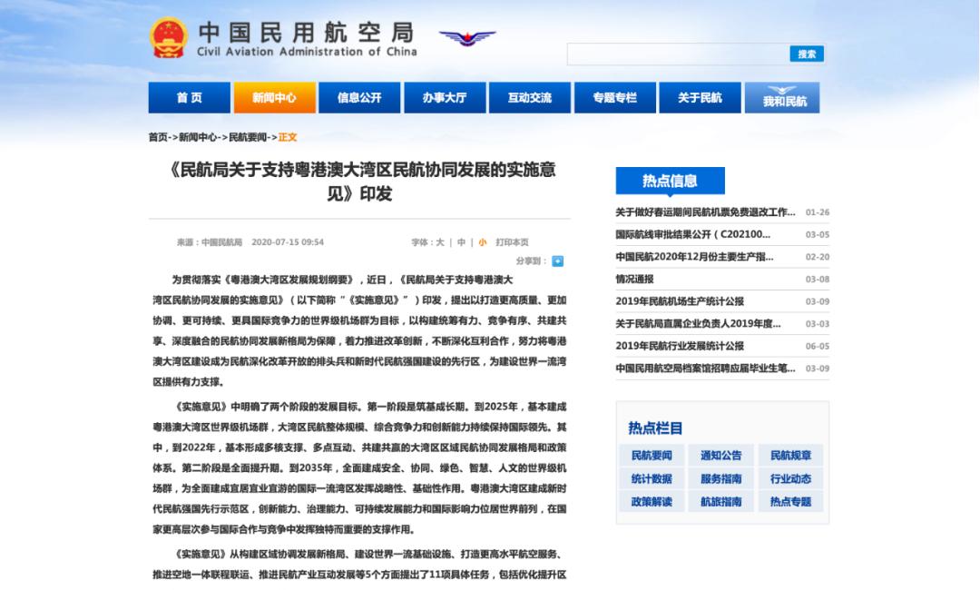This screenshot has height=590, width=980.
Task: Open the 我和民航 tab with wing icon
Action: point(784,98)
